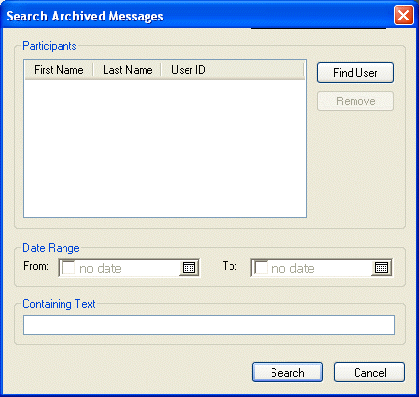Open the From date calendar picker

189,268
